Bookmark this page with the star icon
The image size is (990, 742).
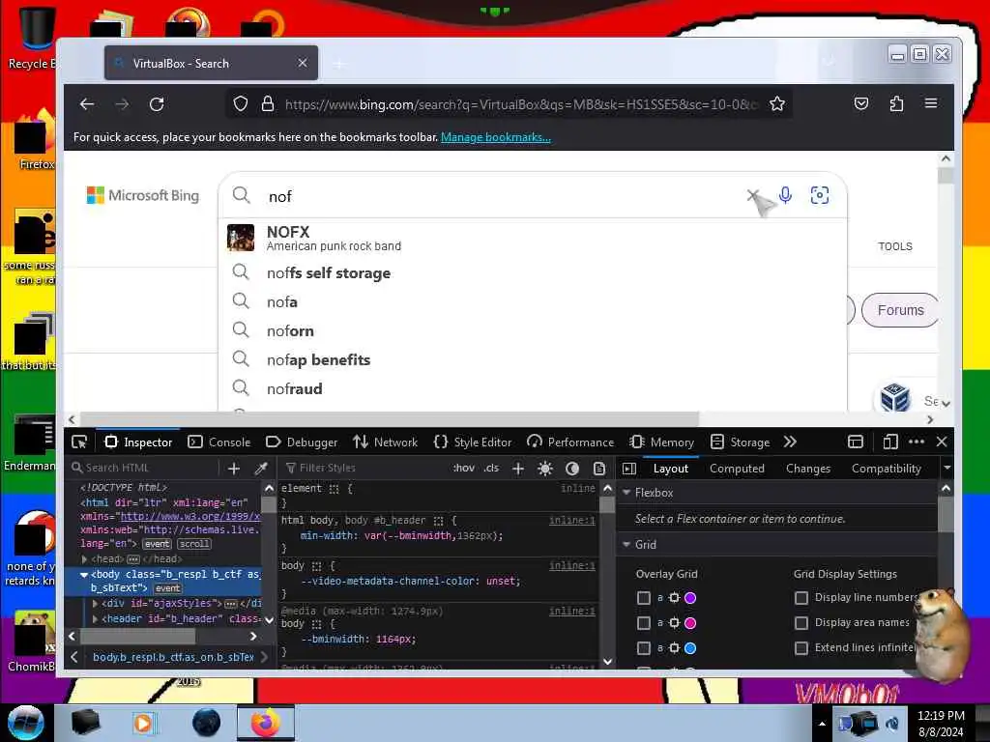point(777,103)
